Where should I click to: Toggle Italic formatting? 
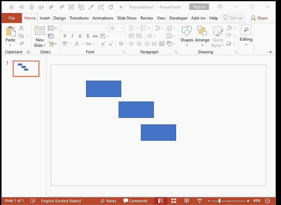[x=72, y=36]
